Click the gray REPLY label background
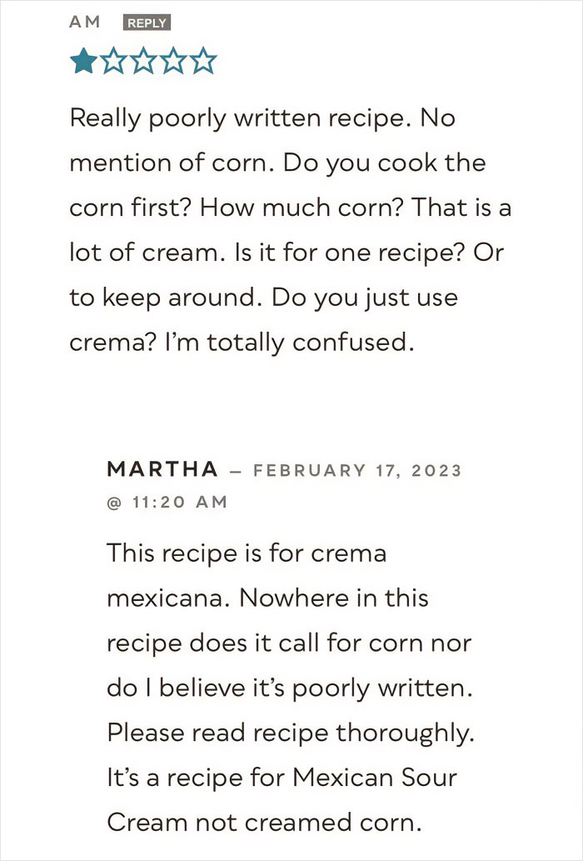This screenshot has height=861, width=583. coord(147,22)
